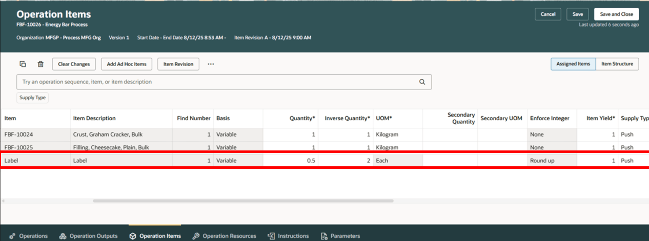Click Save and Close
This screenshot has height=241, width=649.
[616, 14]
